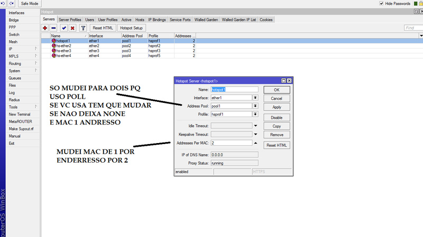Click the blue minus remove icon
Screen dimensions: 423x237
click(x=53, y=28)
